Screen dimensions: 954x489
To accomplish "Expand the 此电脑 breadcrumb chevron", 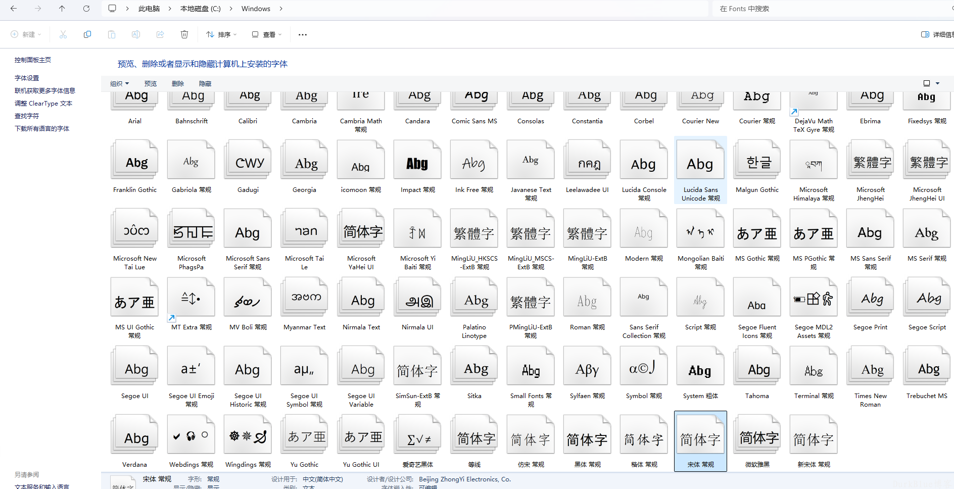I will (170, 9).
